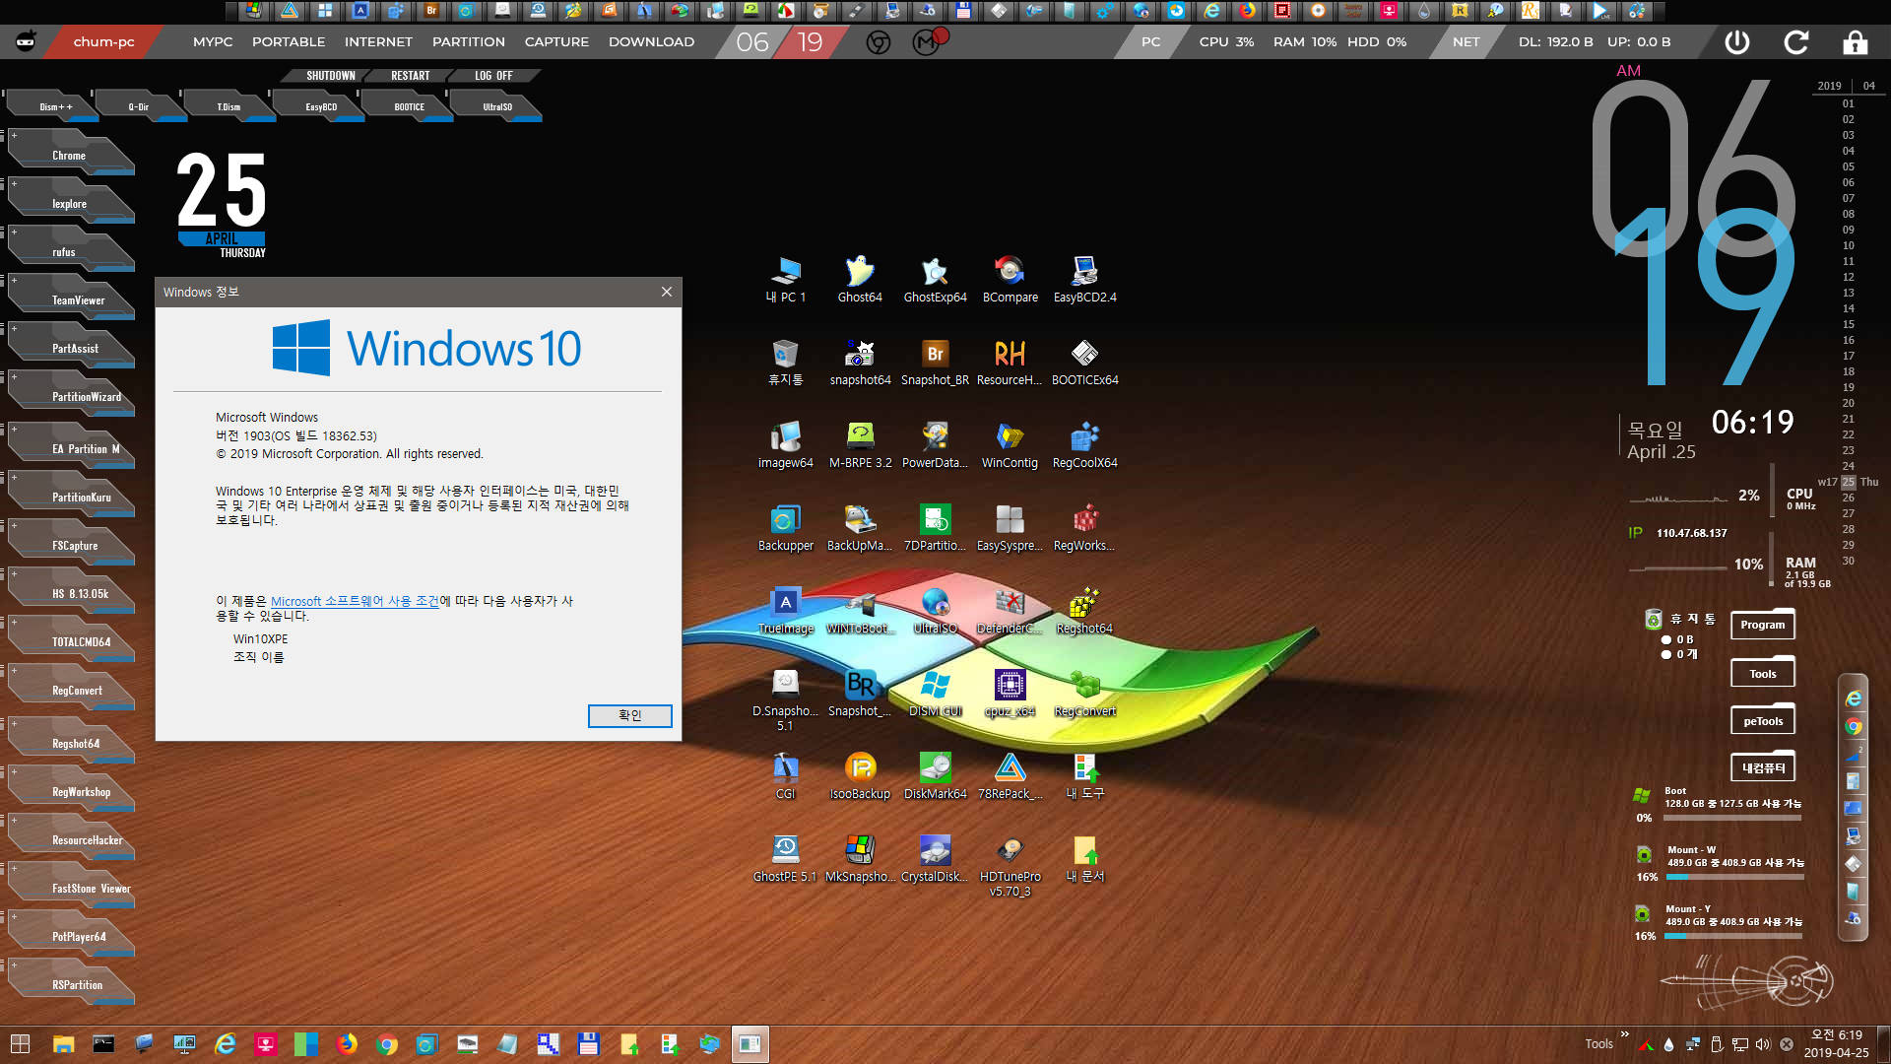
Task: Open GhostExp64 desktop shortcut
Action: (935, 279)
